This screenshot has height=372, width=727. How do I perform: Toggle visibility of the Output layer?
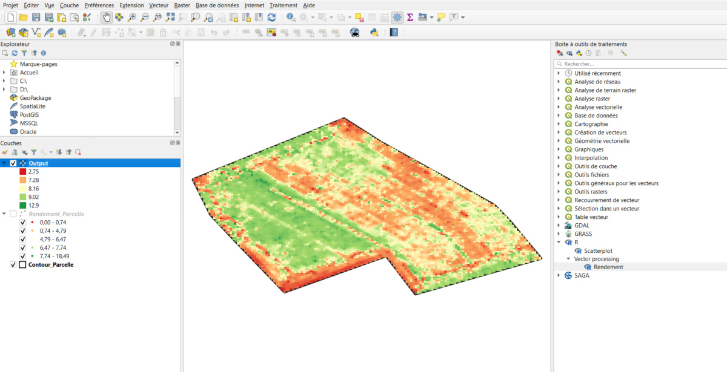point(13,163)
